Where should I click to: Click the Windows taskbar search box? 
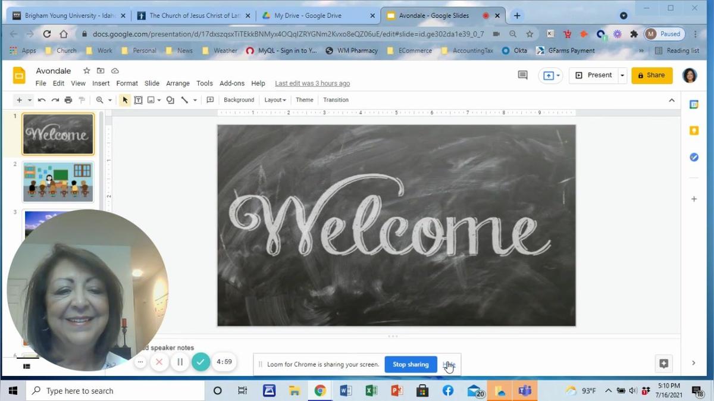click(116, 391)
